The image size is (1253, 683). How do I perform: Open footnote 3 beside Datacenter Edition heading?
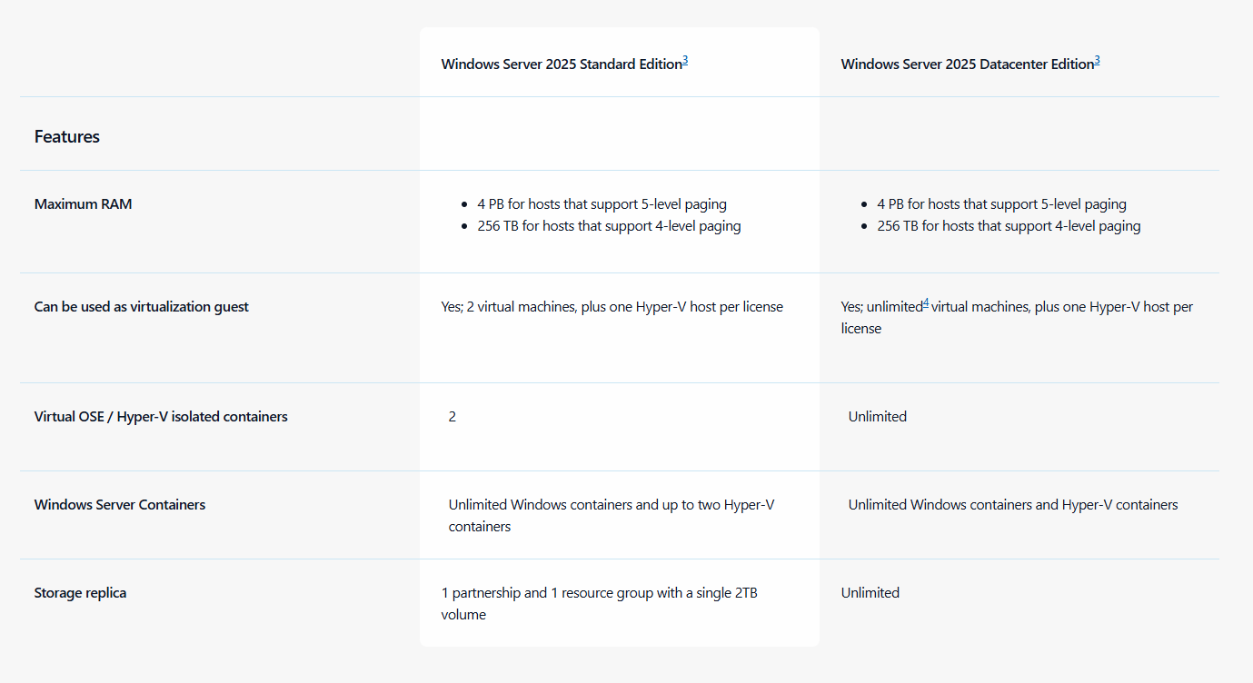point(1097,61)
